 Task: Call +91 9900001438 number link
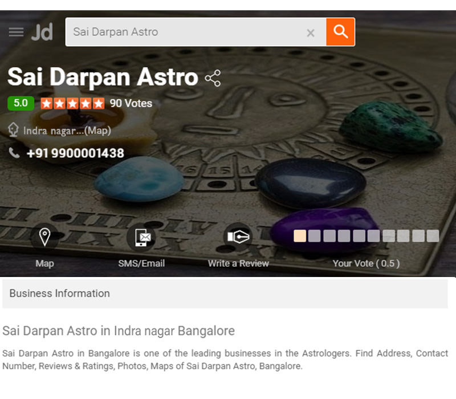pos(75,153)
